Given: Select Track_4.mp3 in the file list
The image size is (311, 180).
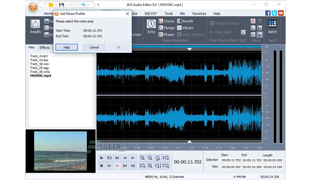Looking at the screenshot, I should [39, 56].
